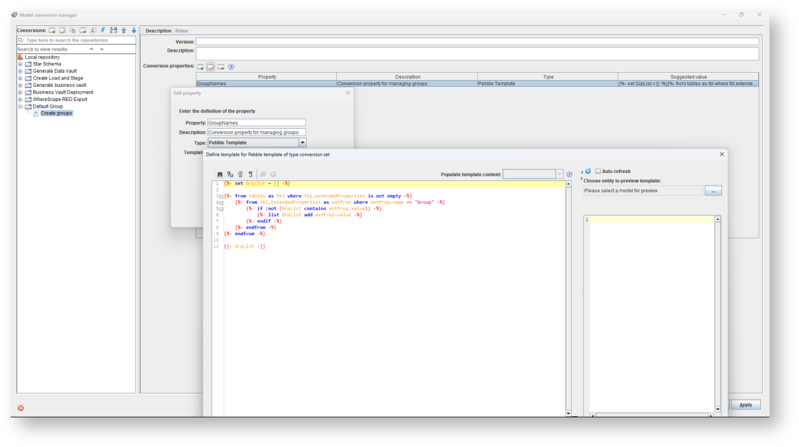799x447 pixels.
Task: Click the red error icon at bottom left
Action: click(20, 408)
